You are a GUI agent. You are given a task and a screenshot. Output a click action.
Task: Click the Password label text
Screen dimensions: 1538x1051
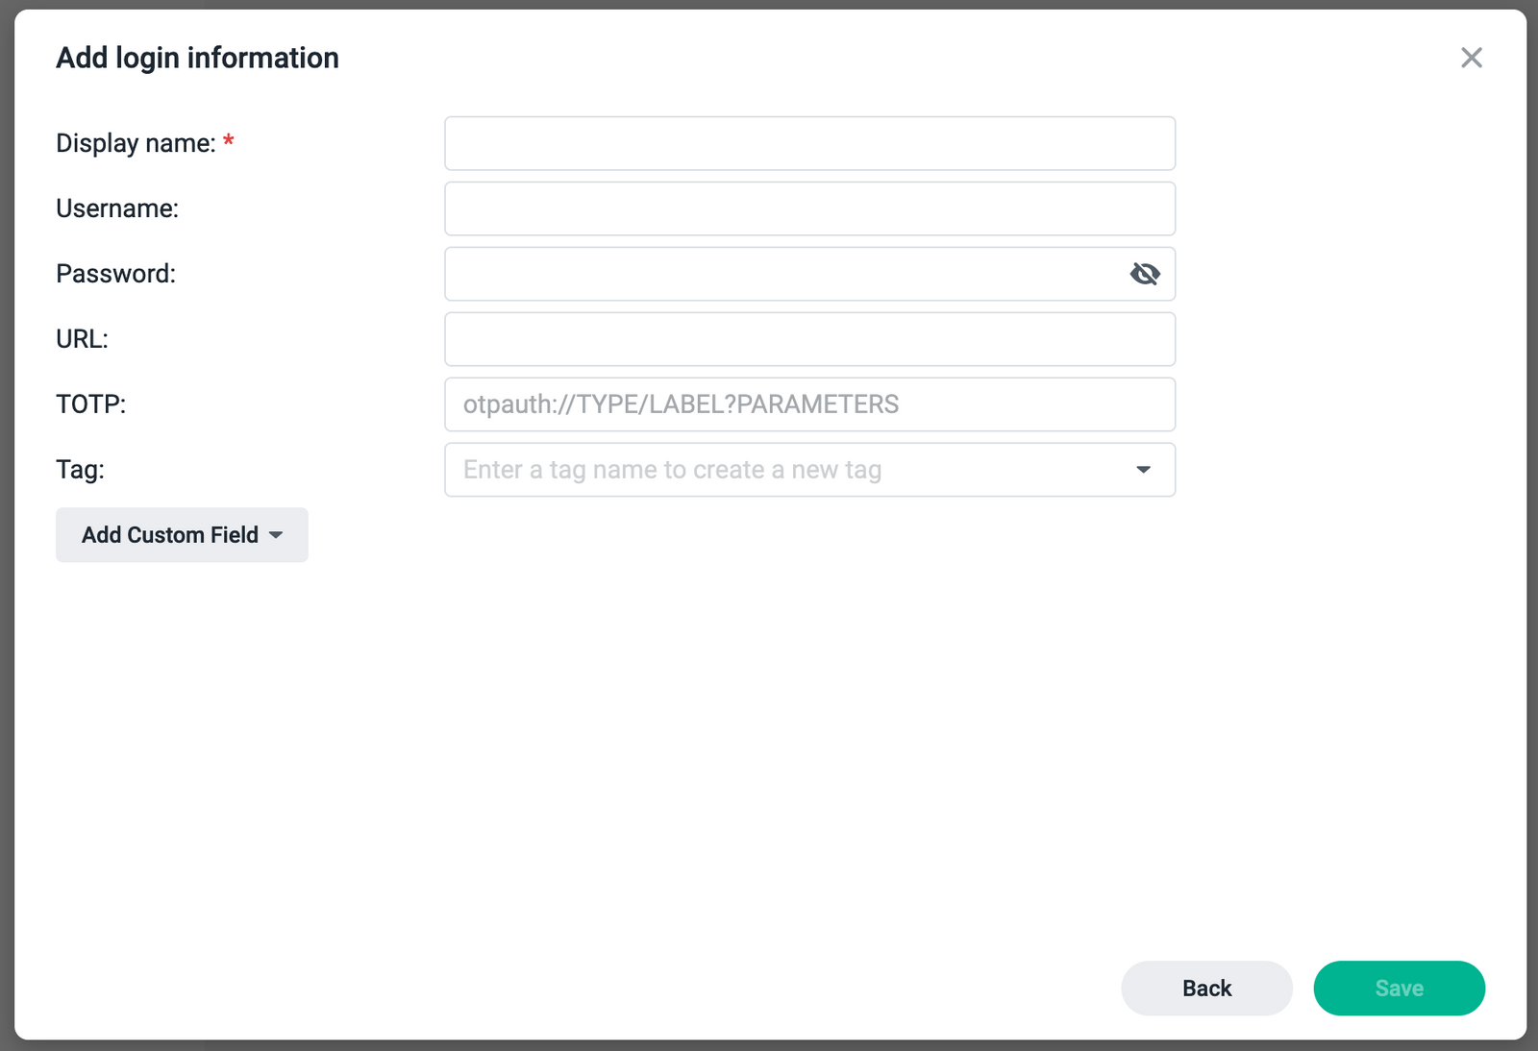point(115,274)
